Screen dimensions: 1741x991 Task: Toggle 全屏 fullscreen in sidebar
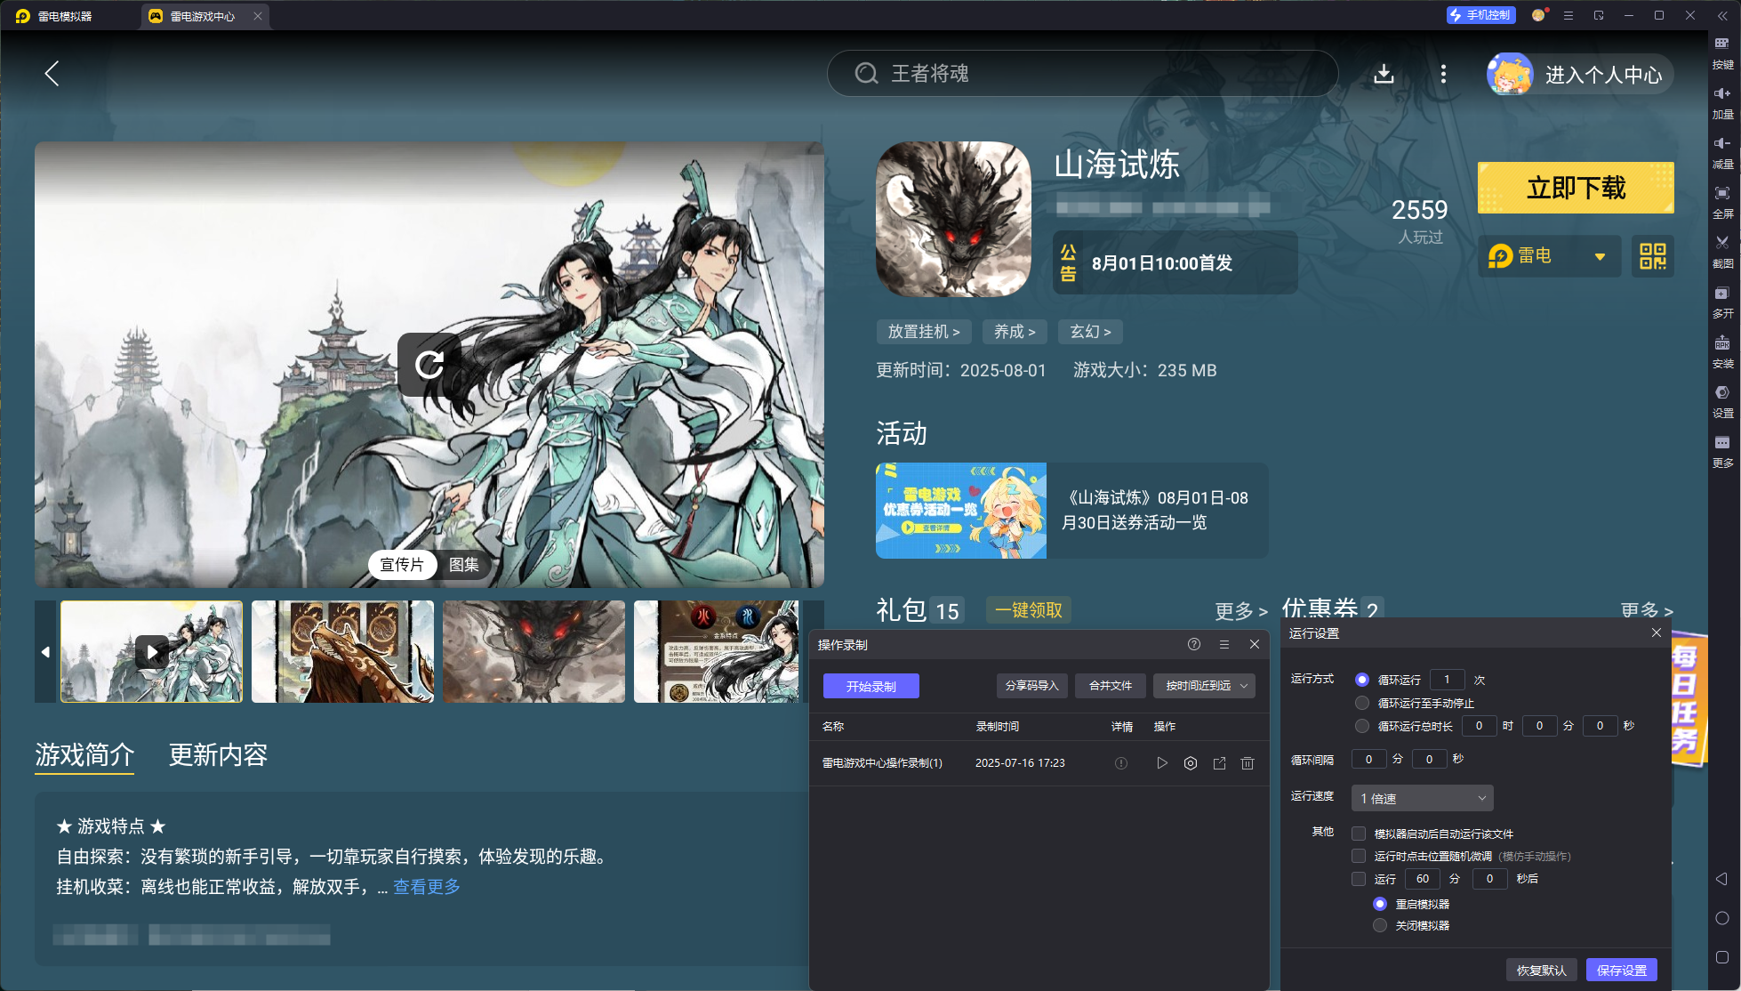[x=1722, y=203]
